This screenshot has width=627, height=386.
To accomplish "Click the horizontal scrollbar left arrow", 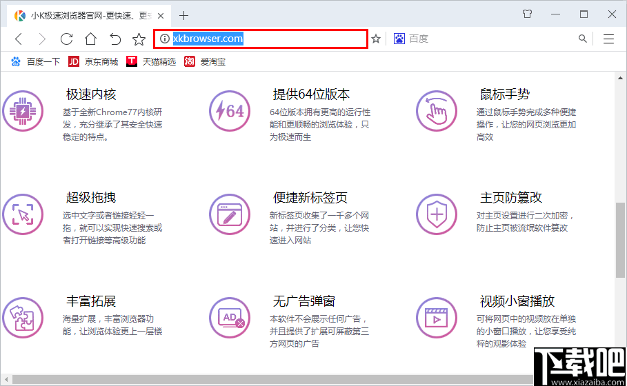I will coord(6,379).
